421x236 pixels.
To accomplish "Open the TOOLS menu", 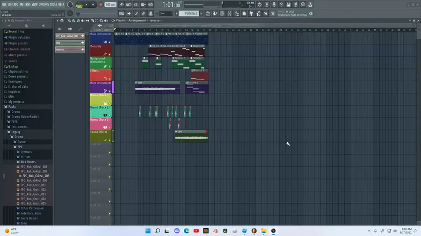I will tap(54, 5).
